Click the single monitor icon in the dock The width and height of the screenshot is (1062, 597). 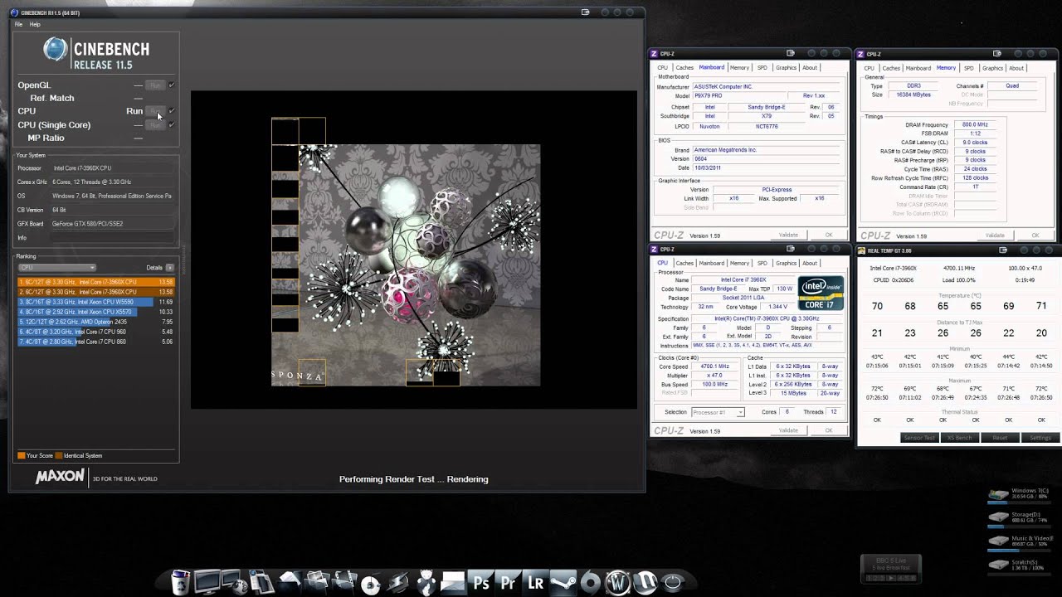(207, 582)
